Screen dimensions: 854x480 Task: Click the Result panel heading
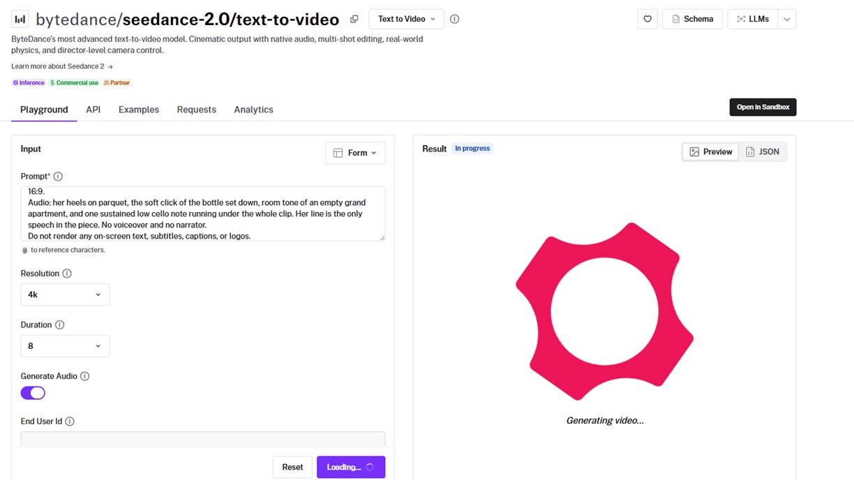click(434, 149)
